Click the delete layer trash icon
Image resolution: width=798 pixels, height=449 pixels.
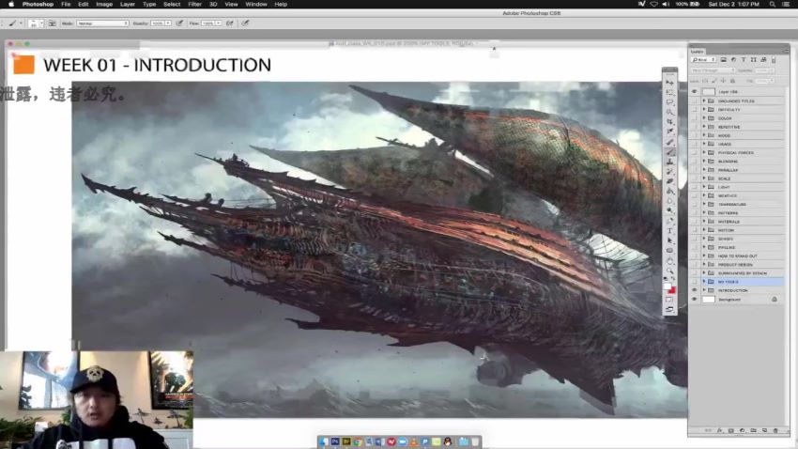(x=775, y=430)
